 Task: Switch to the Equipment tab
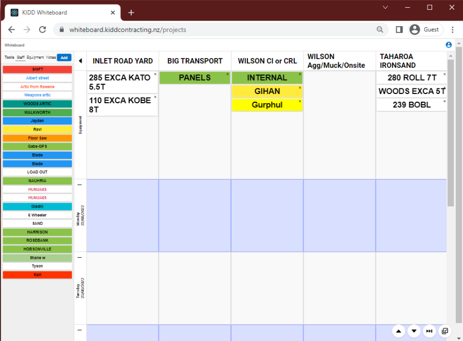(x=35, y=58)
